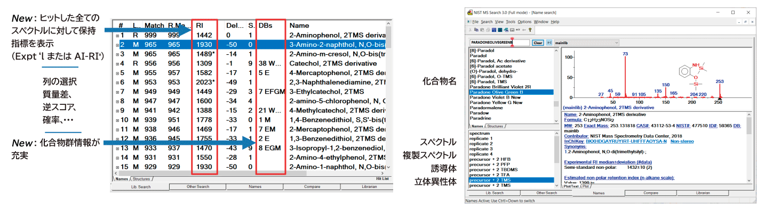The width and height of the screenshot is (765, 213).
Task: Click the Non-stereo link
Action: [682, 141]
